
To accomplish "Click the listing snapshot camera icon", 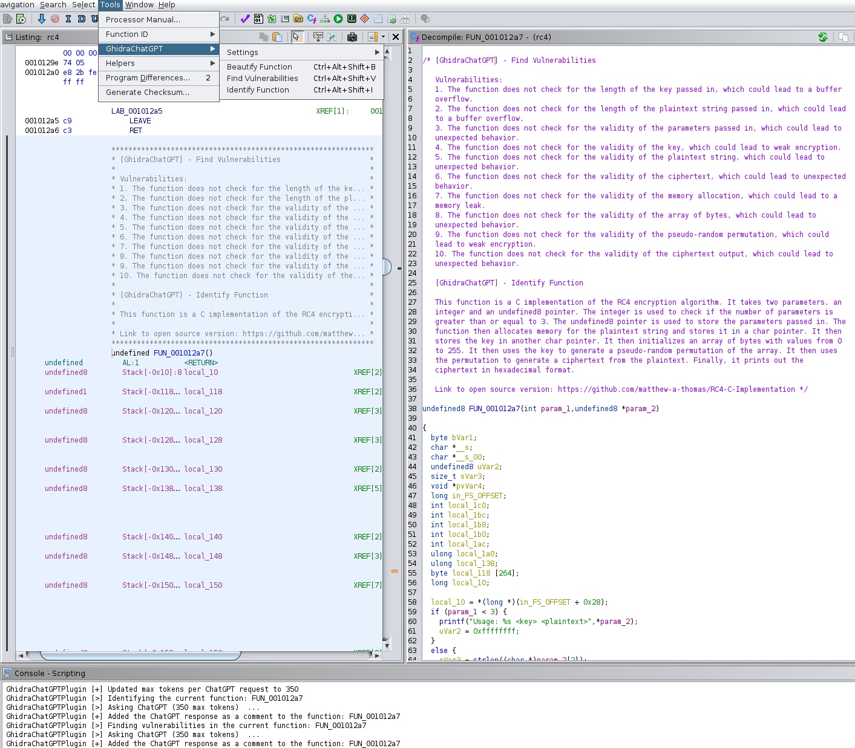I will (x=352, y=37).
